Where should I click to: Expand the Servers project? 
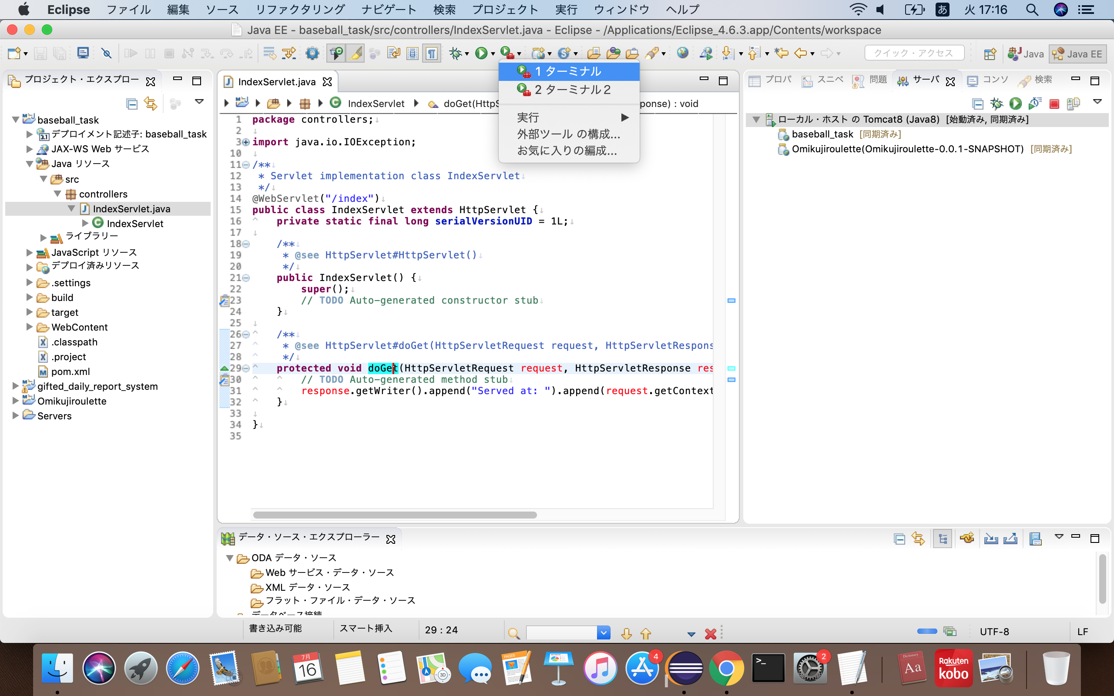(x=15, y=415)
